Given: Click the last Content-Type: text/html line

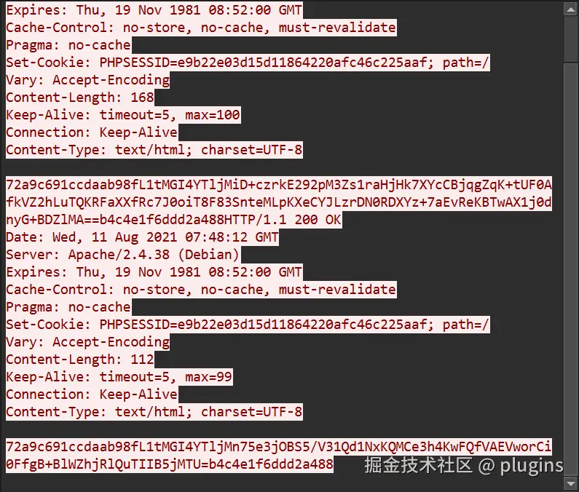Looking at the screenshot, I should tap(154, 411).
